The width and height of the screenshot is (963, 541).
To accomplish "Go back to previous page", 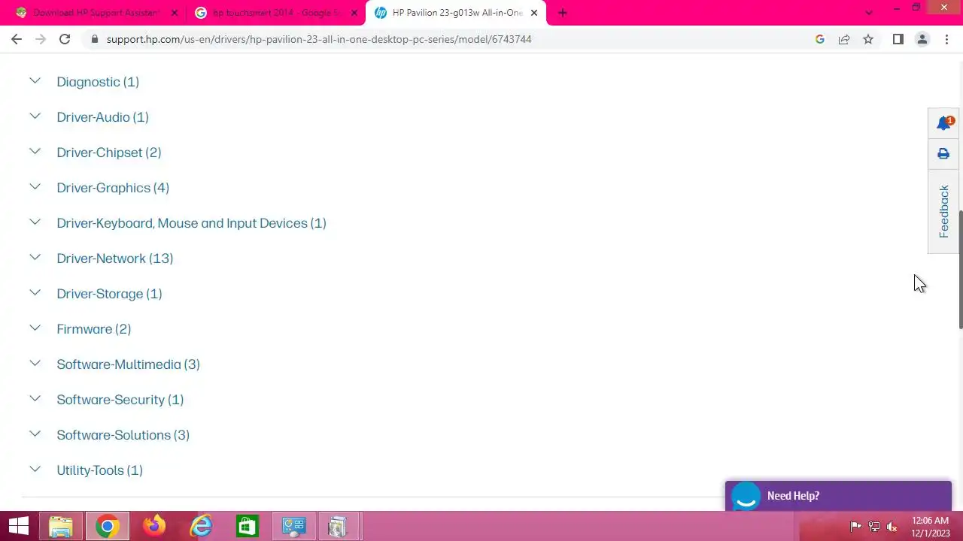I will (x=17, y=39).
